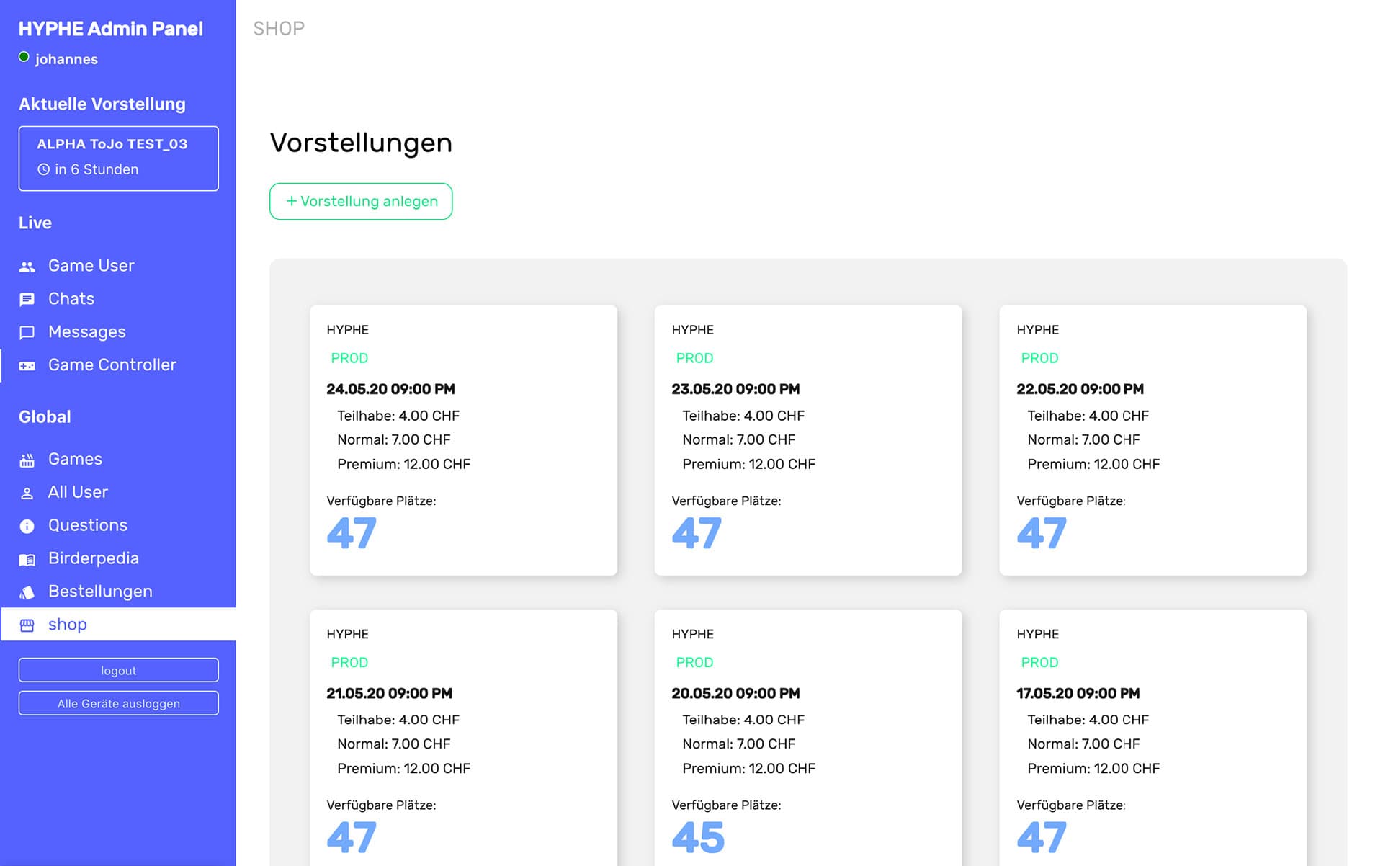Click the Games sidebar icon
1383x866 pixels.
[27, 460]
